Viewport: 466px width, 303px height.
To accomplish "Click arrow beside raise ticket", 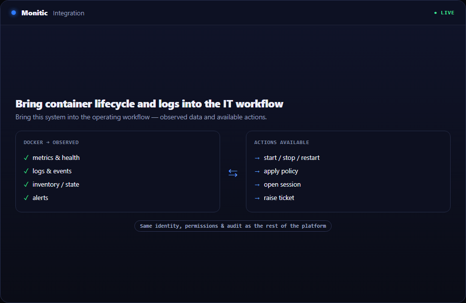I will tap(257, 198).
